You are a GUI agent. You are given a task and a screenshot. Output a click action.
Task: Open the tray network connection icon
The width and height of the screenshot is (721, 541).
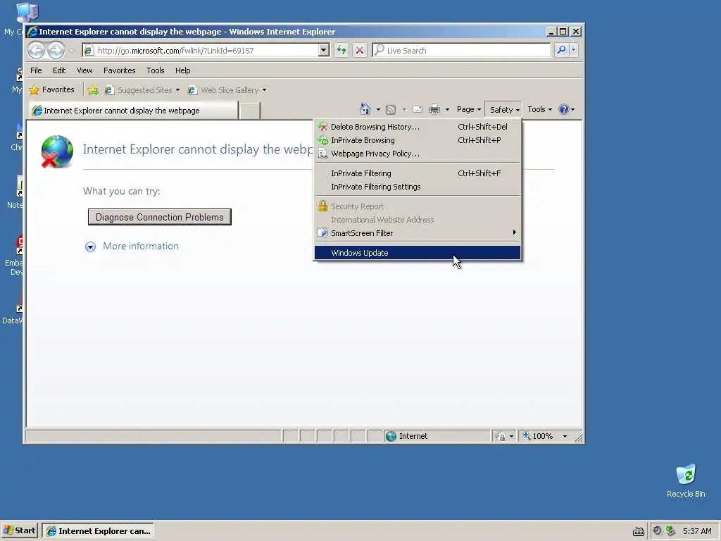click(670, 531)
